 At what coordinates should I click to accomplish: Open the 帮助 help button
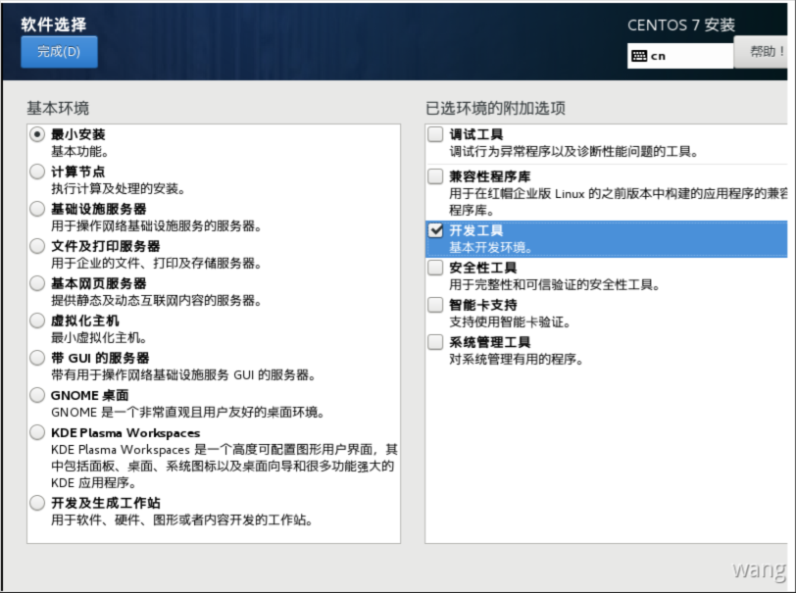tap(765, 52)
